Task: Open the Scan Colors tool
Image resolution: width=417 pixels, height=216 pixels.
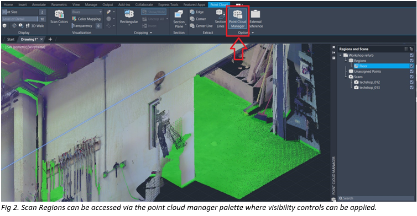Action: [59, 17]
